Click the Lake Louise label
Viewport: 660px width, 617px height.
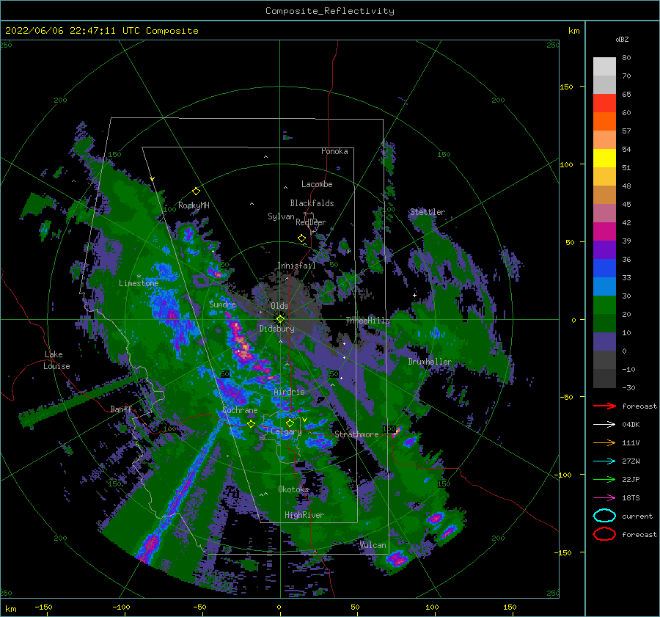click(x=56, y=360)
